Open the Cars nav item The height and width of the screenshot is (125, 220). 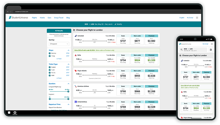[49, 18]
